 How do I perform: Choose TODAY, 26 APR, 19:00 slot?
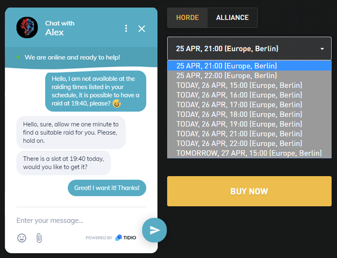point(249,124)
